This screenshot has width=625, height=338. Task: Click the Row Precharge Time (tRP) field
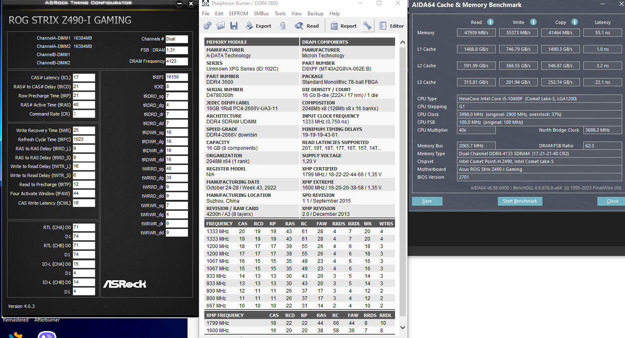click(x=84, y=96)
